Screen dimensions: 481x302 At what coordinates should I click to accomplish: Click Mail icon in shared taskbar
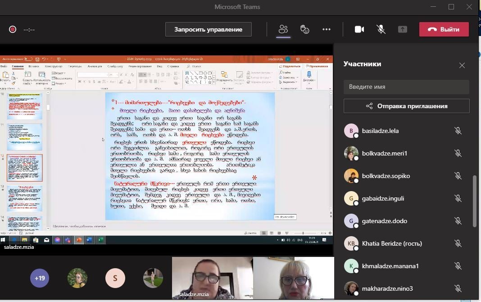pyautogui.click(x=46, y=240)
